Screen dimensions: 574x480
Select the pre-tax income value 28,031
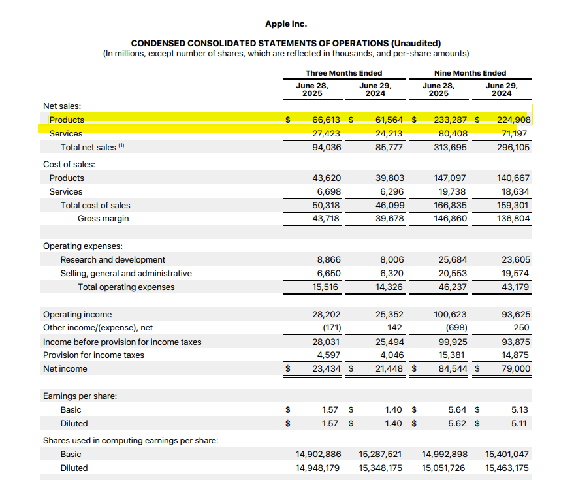pyautogui.click(x=326, y=342)
